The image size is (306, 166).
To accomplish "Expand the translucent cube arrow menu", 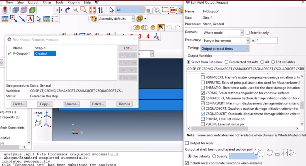I will 145,19.
